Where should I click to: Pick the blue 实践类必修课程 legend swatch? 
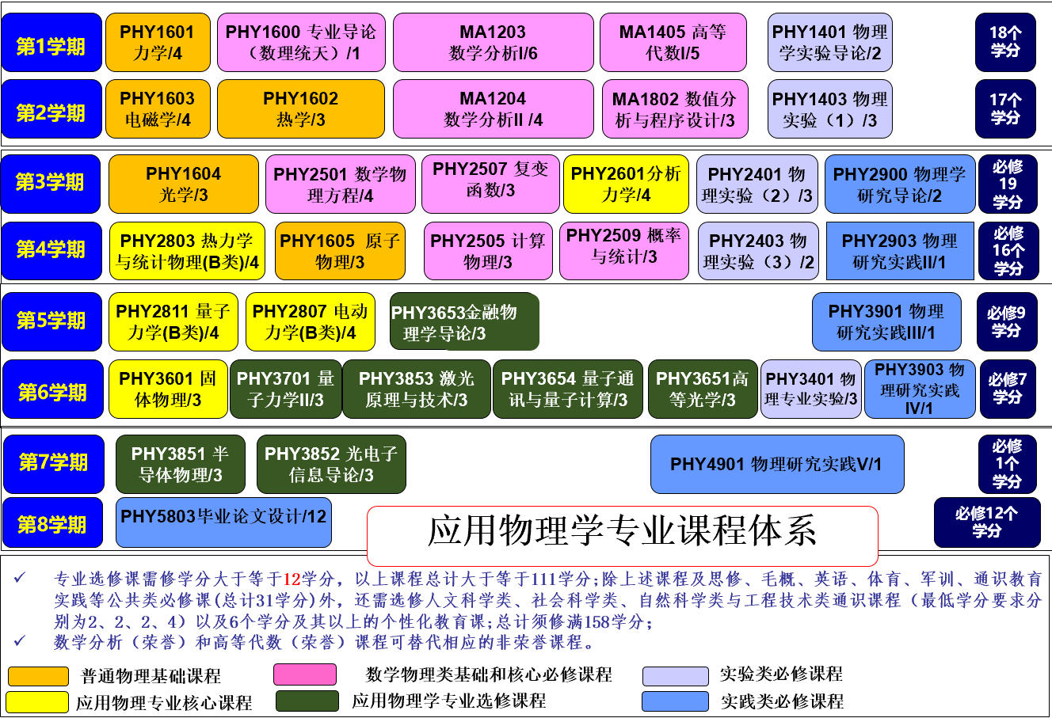pos(675,701)
